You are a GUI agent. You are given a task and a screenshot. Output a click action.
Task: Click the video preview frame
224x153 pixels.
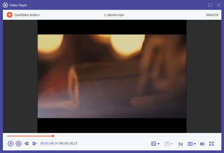112,76
